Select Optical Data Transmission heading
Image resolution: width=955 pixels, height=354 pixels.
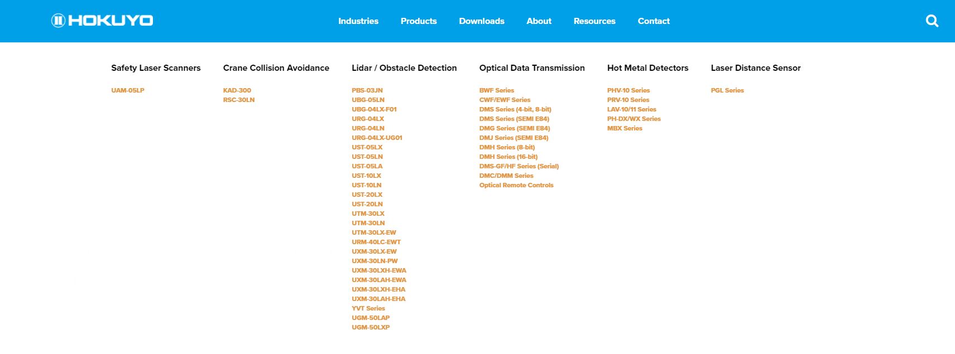pyautogui.click(x=532, y=68)
